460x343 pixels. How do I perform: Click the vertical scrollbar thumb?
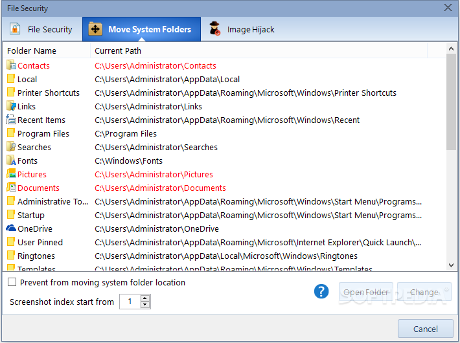point(451,102)
